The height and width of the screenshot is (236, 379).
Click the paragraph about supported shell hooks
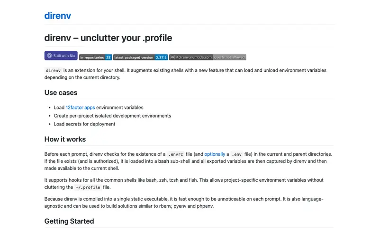click(184, 184)
